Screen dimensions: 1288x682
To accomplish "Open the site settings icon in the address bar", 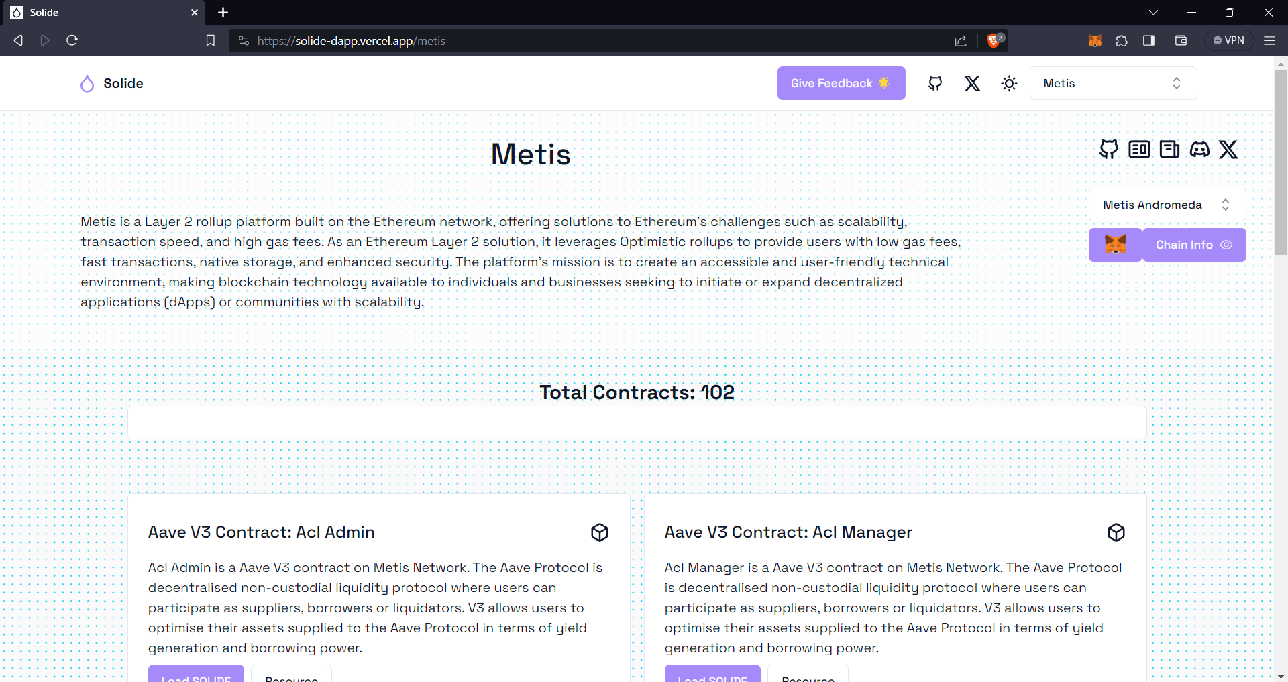I will pyautogui.click(x=244, y=40).
